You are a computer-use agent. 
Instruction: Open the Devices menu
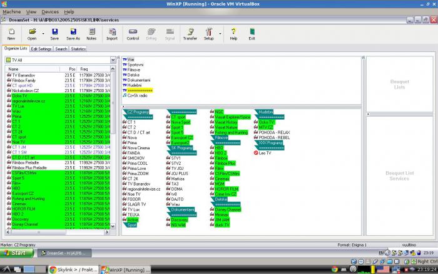point(50,12)
